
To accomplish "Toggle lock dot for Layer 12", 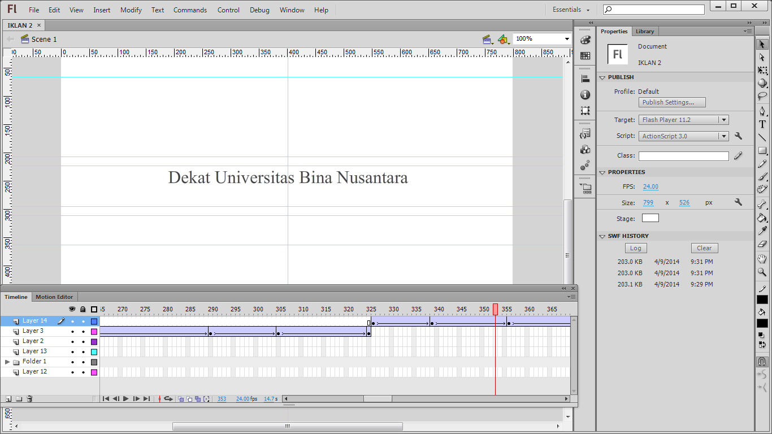I will click(x=83, y=372).
